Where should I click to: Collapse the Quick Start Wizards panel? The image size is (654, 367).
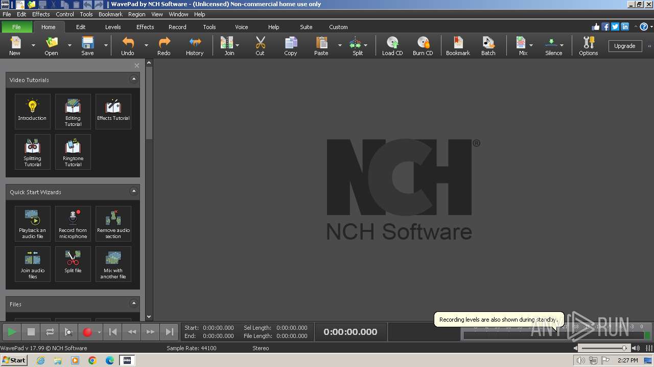(x=134, y=191)
